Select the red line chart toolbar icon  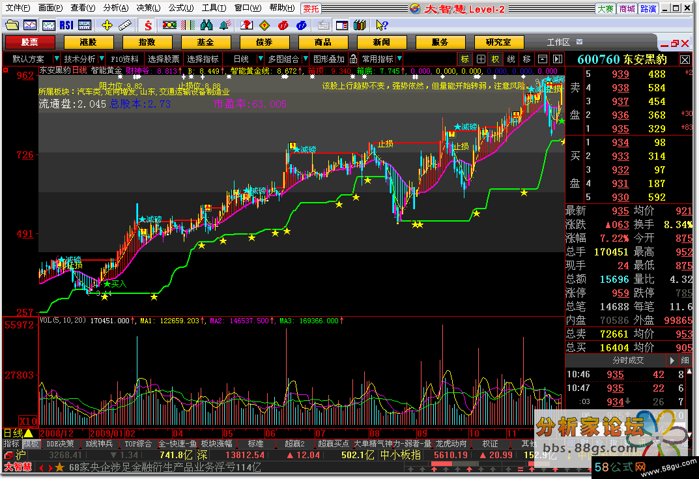[x=30, y=25]
